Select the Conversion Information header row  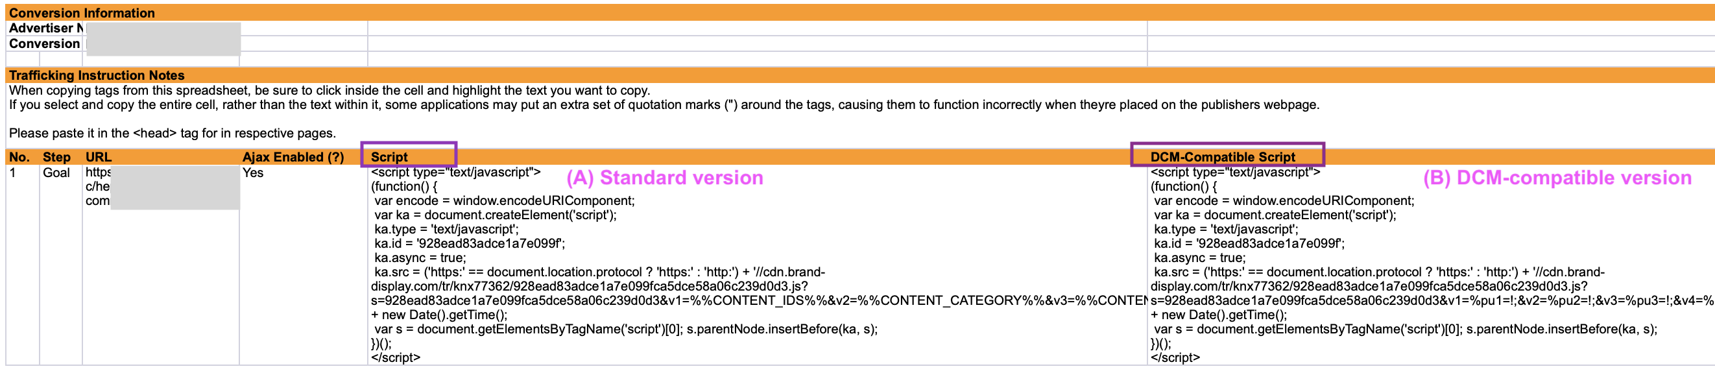point(81,12)
